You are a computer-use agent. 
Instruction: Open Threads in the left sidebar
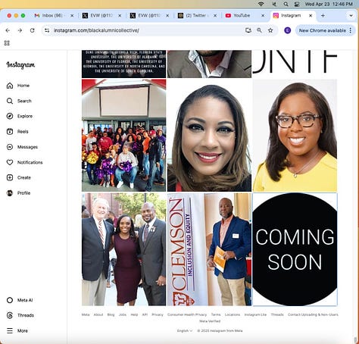[20, 315]
